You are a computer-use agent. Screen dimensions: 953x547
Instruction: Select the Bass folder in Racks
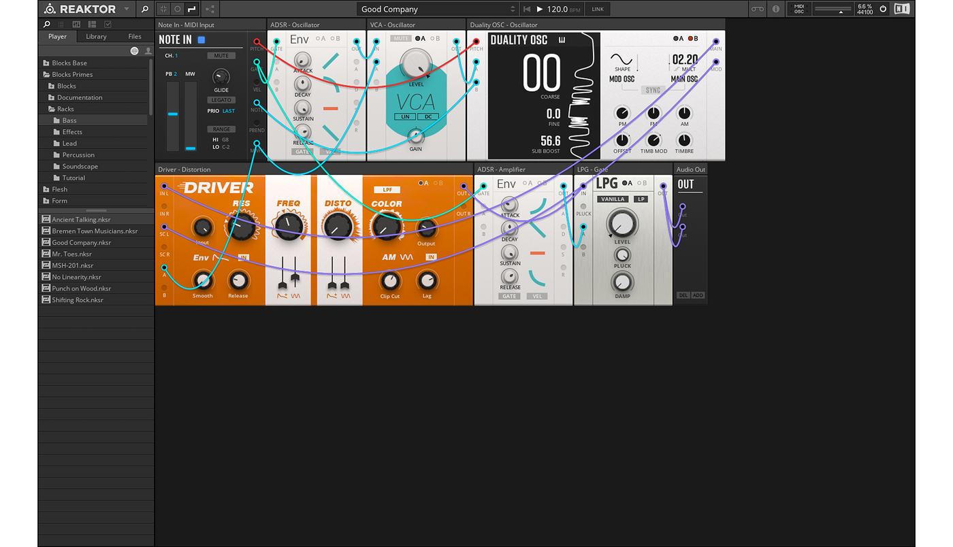point(94,120)
